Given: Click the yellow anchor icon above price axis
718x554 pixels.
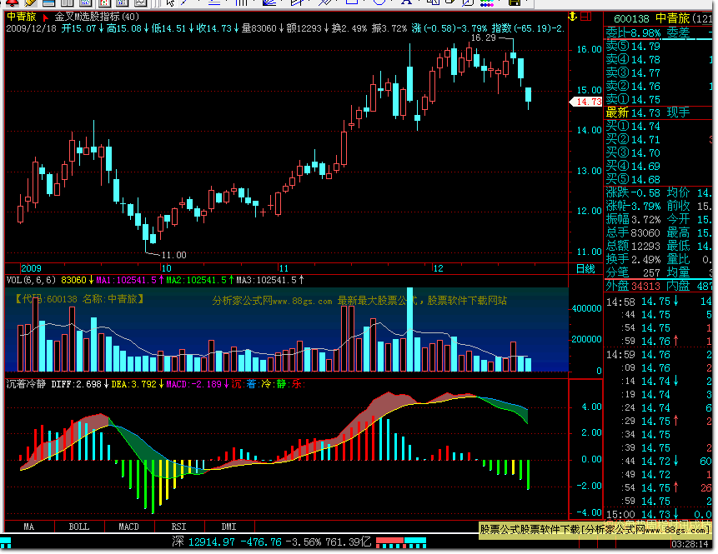Looking at the screenshot, I should 571,15.
